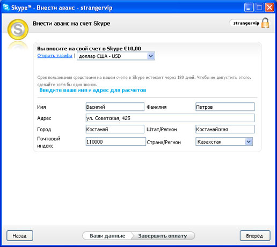Click the Фамилия label
Image resolution: width=277 pixels, height=247 pixels.
pos(157,107)
